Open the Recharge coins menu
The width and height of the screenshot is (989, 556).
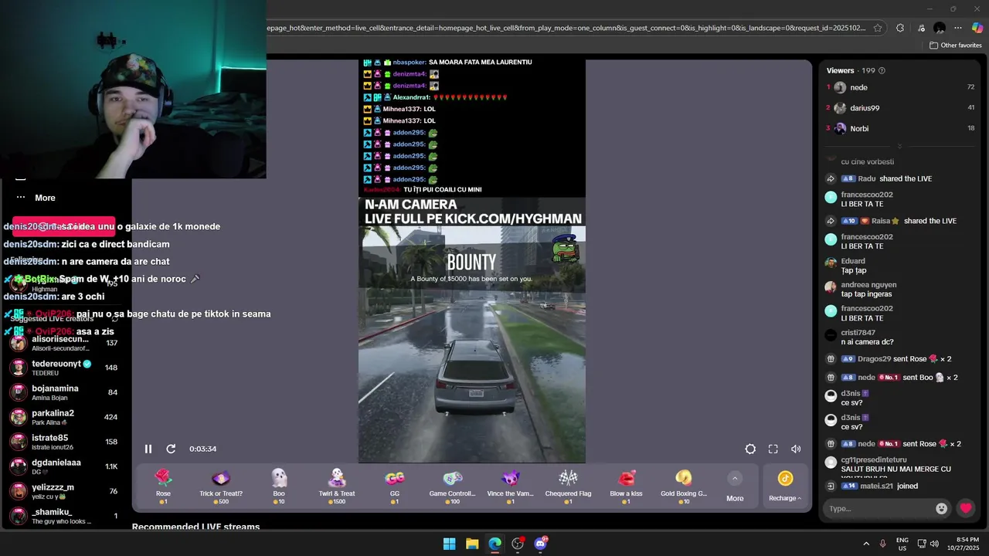785,486
